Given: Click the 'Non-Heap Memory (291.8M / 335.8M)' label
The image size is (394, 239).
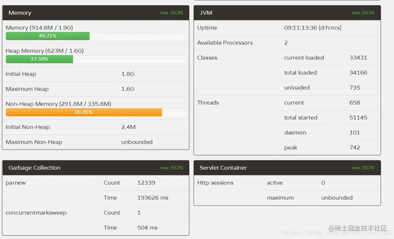Looking at the screenshot, I should [58, 104].
